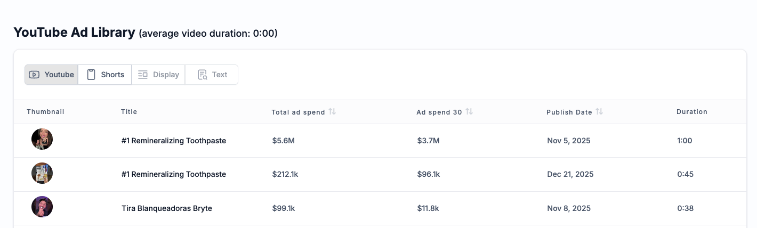Click the Total ad spend column header
The height and width of the screenshot is (228, 757).
(298, 112)
